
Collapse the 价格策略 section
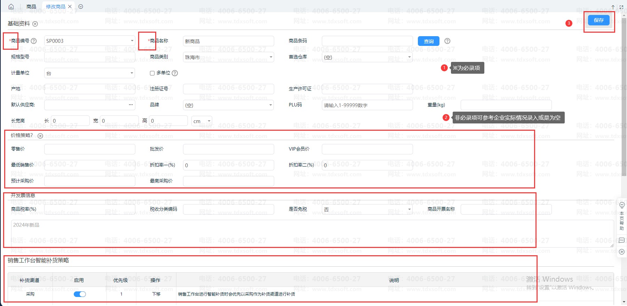pyautogui.click(x=40, y=136)
